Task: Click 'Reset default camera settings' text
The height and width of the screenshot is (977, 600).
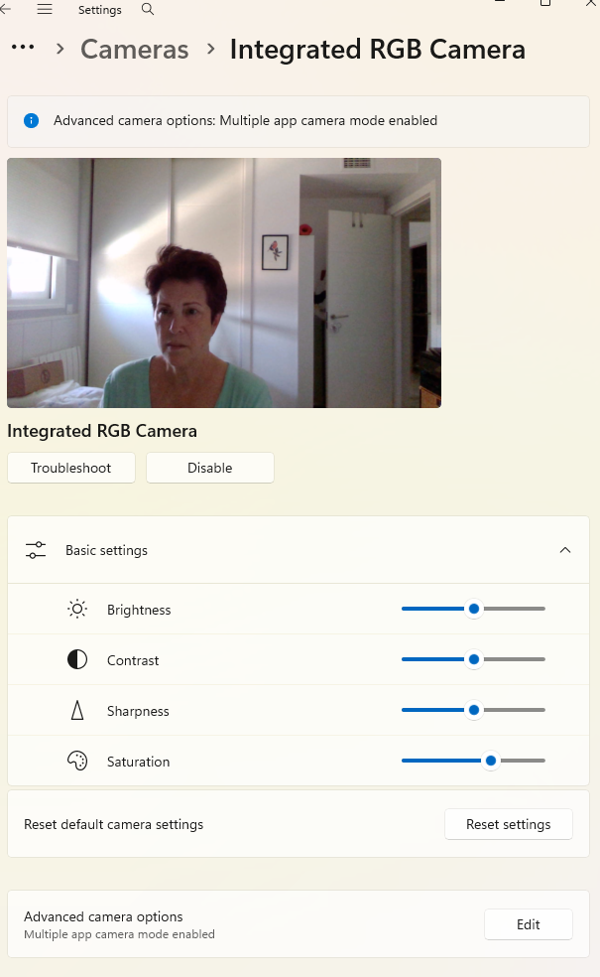Action: pos(113,824)
